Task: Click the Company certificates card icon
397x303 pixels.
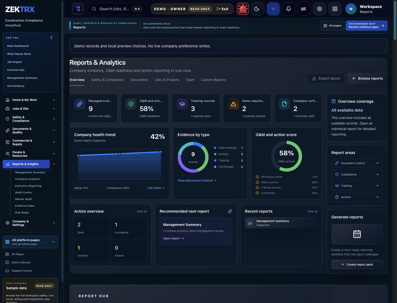Action: pyautogui.click(x=285, y=104)
